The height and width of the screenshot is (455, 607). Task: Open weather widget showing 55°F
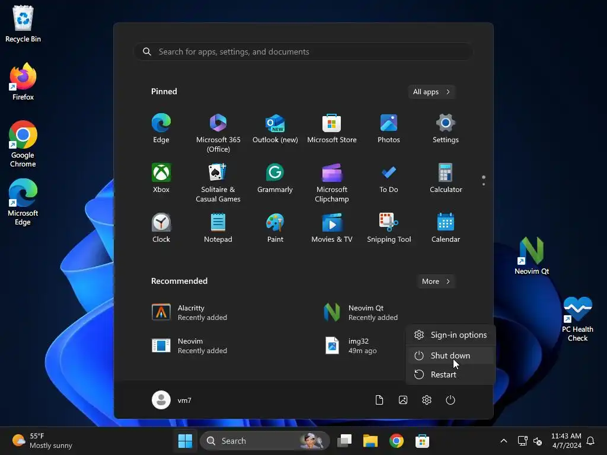pyautogui.click(x=43, y=441)
